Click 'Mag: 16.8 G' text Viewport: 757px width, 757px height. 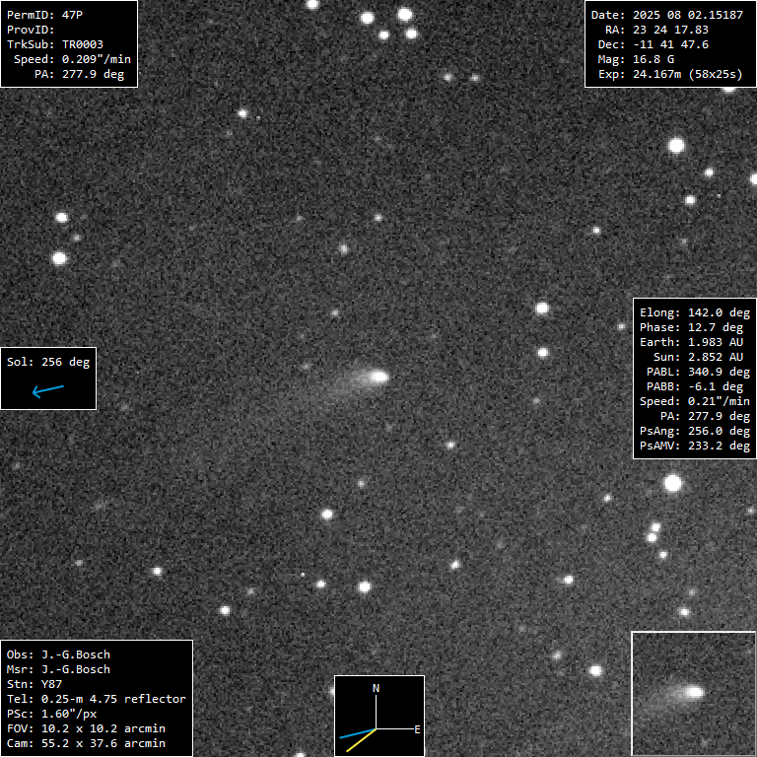[636, 59]
